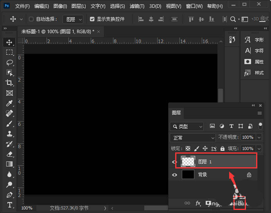Click align vertical centers icon
The image size is (271, 213).
201,19
